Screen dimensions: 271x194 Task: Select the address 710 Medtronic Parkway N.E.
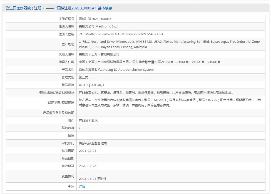point(121,34)
